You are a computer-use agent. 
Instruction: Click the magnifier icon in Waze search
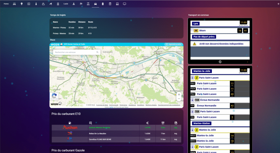(x=97, y=52)
